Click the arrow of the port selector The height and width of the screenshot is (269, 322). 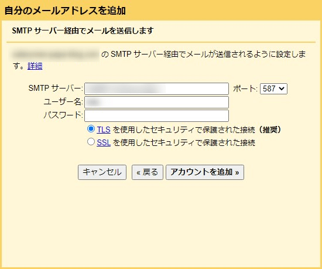pos(282,88)
